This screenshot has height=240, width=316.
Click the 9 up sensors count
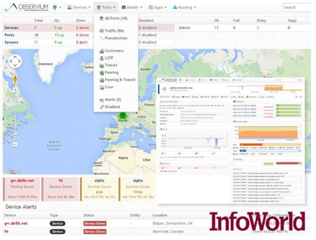click(x=58, y=42)
